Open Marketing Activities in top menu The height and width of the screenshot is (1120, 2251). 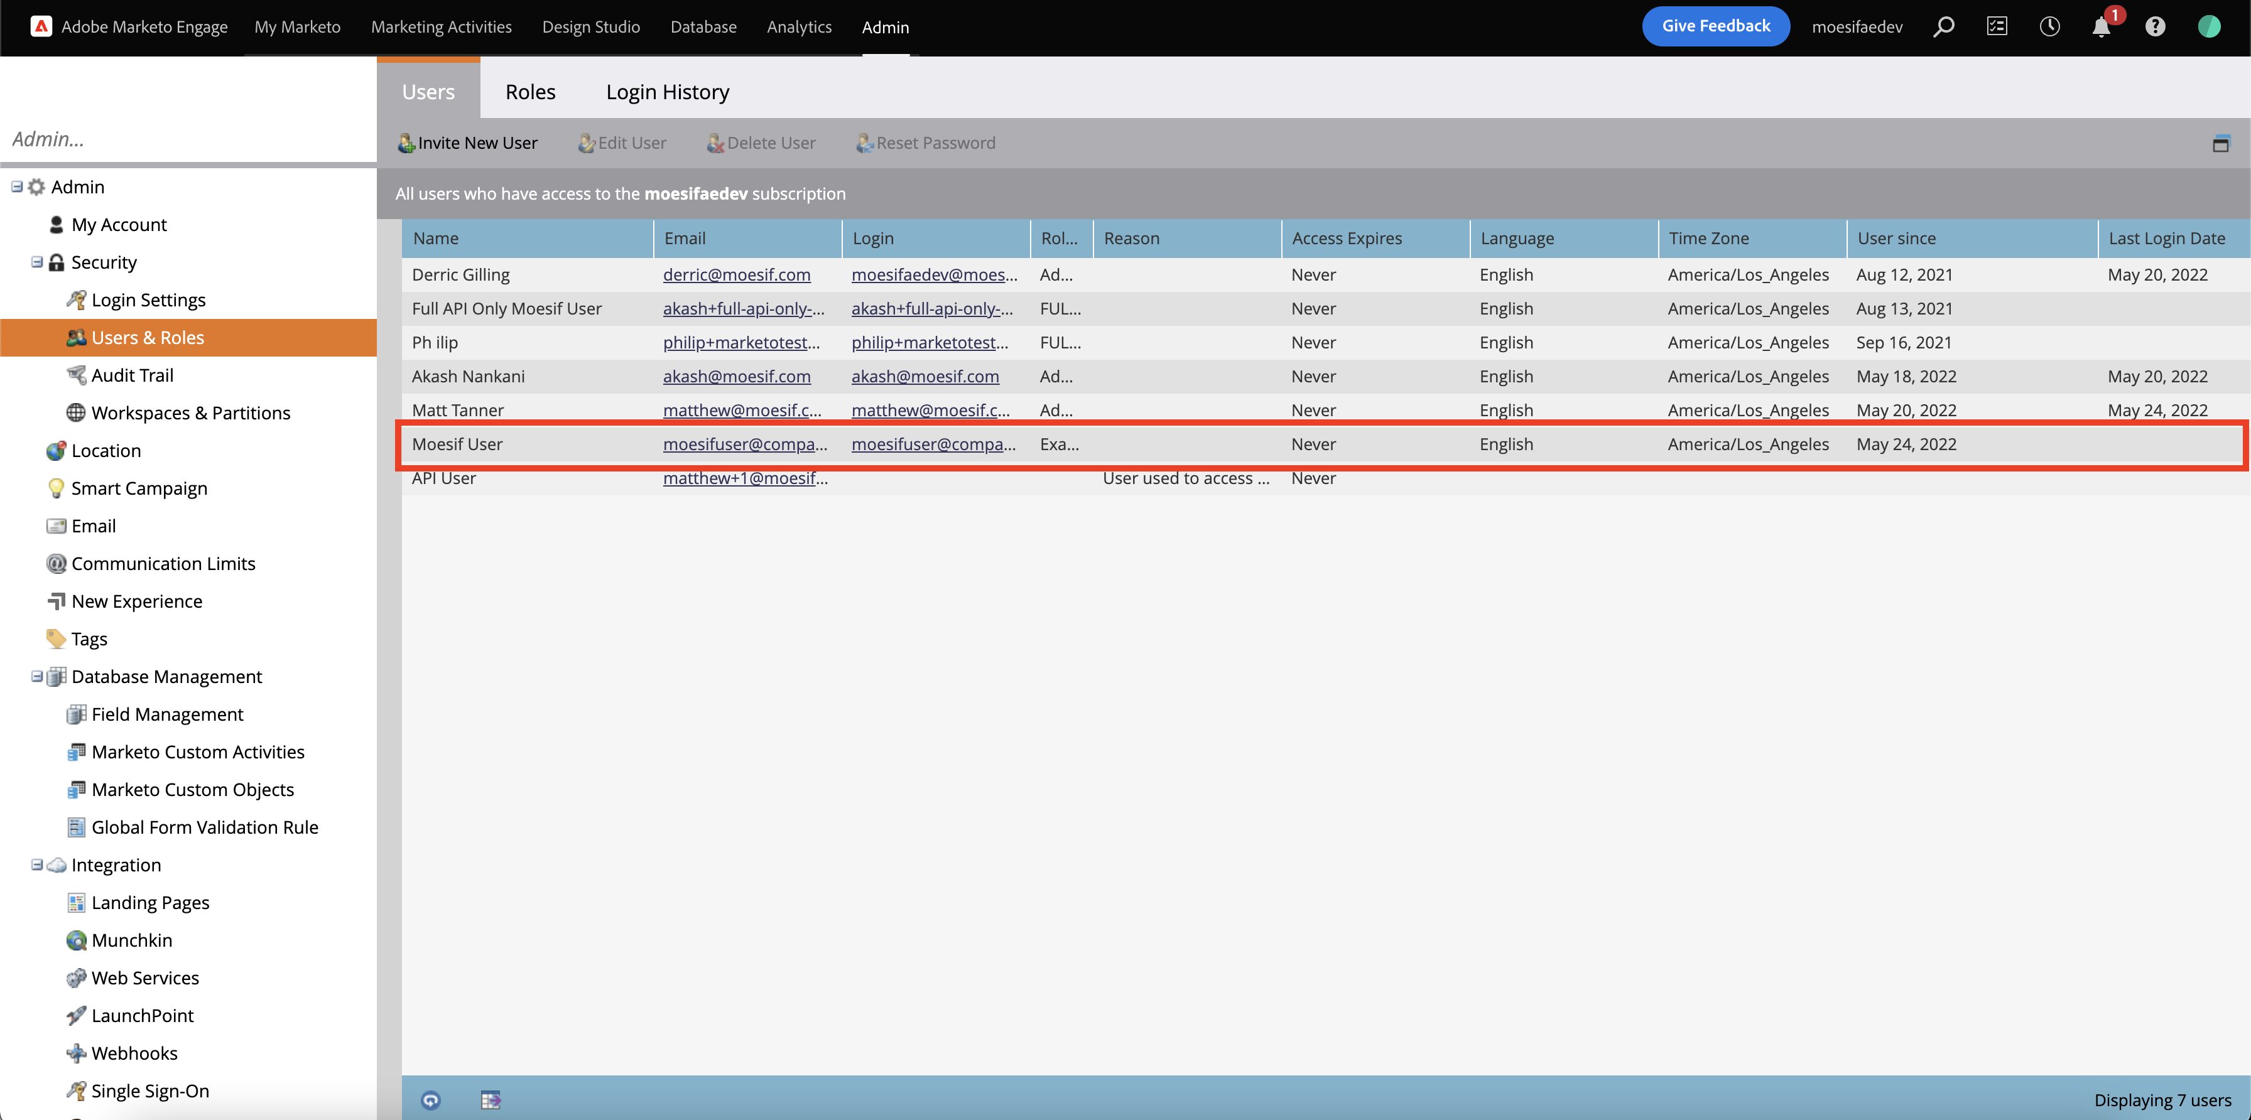[x=442, y=27]
